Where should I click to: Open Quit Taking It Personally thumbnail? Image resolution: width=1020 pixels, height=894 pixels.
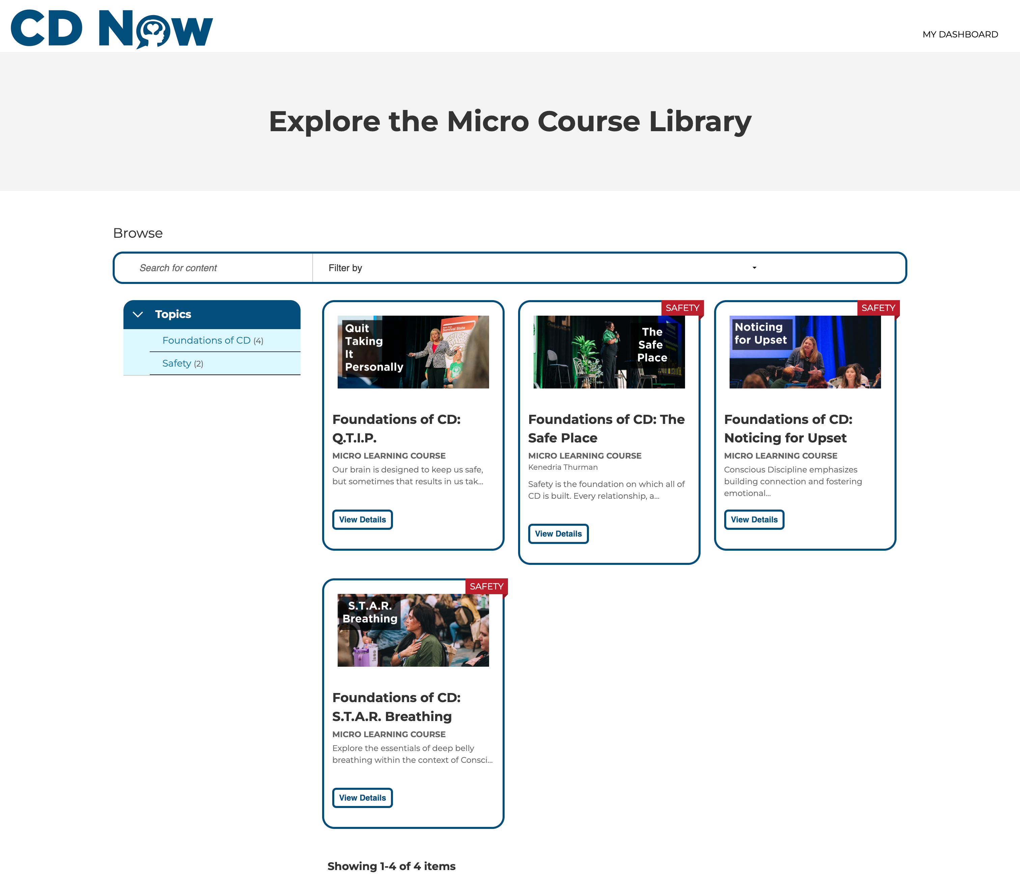pos(413,352)
